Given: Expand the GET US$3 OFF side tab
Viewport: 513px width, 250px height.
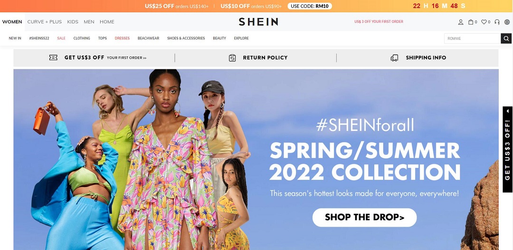Looking at the screenshot, I should pos(507,149).
